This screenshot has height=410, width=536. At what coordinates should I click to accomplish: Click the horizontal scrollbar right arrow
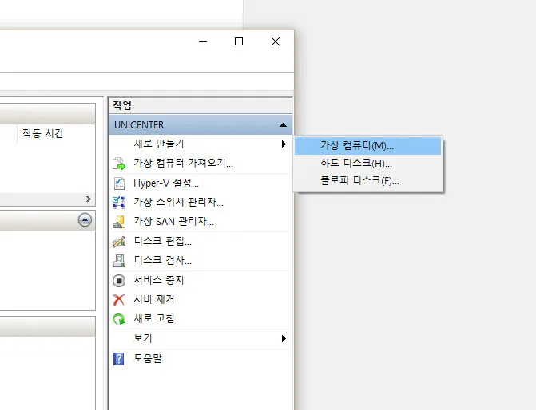(89, 199)
